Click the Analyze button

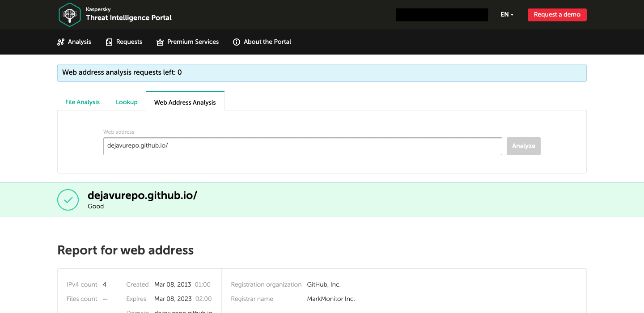(x=524, y=146)
